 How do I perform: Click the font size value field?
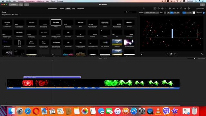162,13
